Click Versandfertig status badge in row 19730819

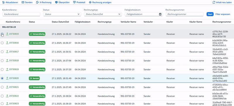click(x=37, y=69)
